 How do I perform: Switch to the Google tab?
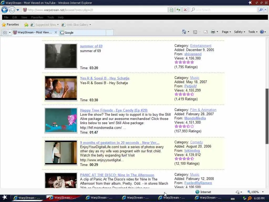click(x=82, y=32)
